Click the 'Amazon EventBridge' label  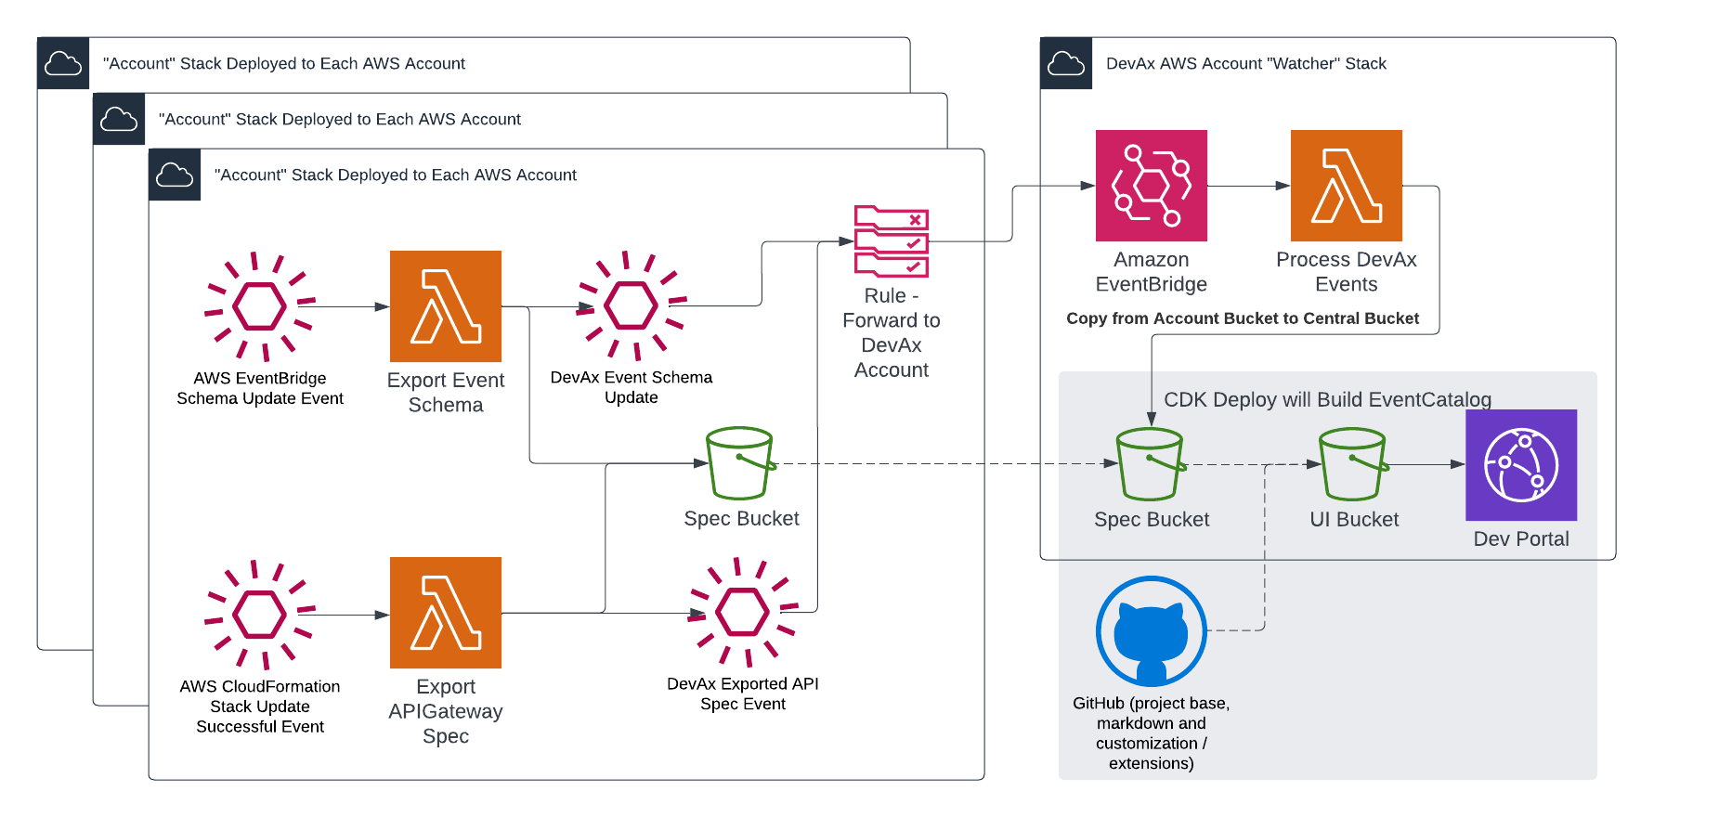(x=1152, y=272)
